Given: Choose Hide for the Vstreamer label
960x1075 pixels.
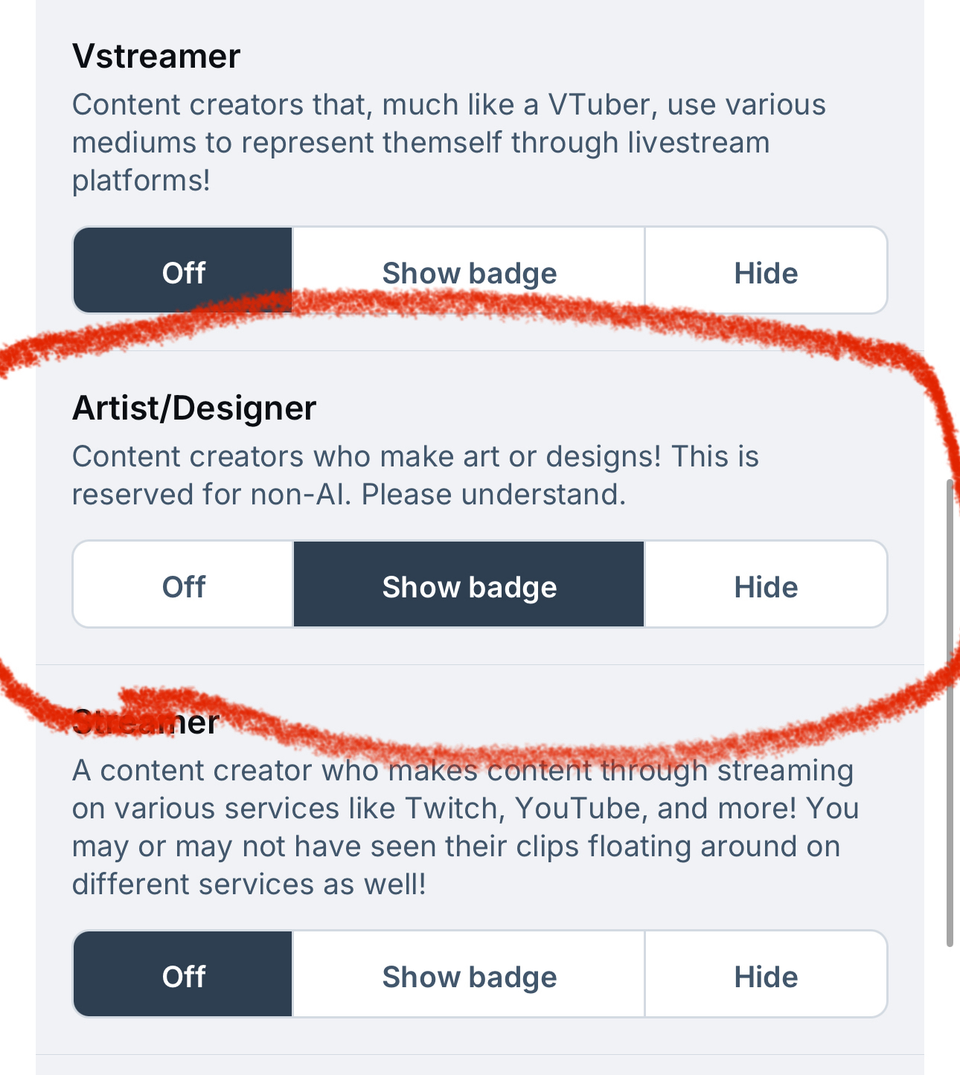Looking at the screenshot, I should point(765,272).
